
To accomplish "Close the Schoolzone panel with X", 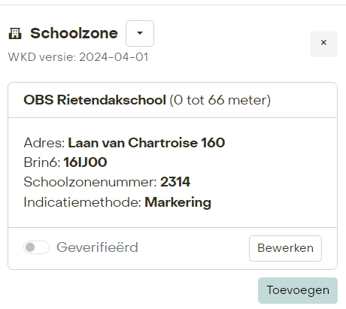I will (323, 44).
